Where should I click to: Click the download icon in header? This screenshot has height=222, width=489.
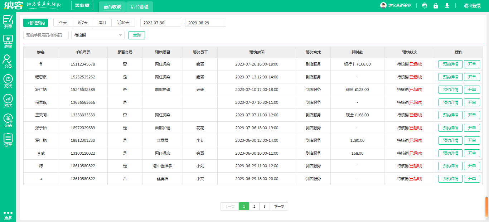(x=447, y=6)
